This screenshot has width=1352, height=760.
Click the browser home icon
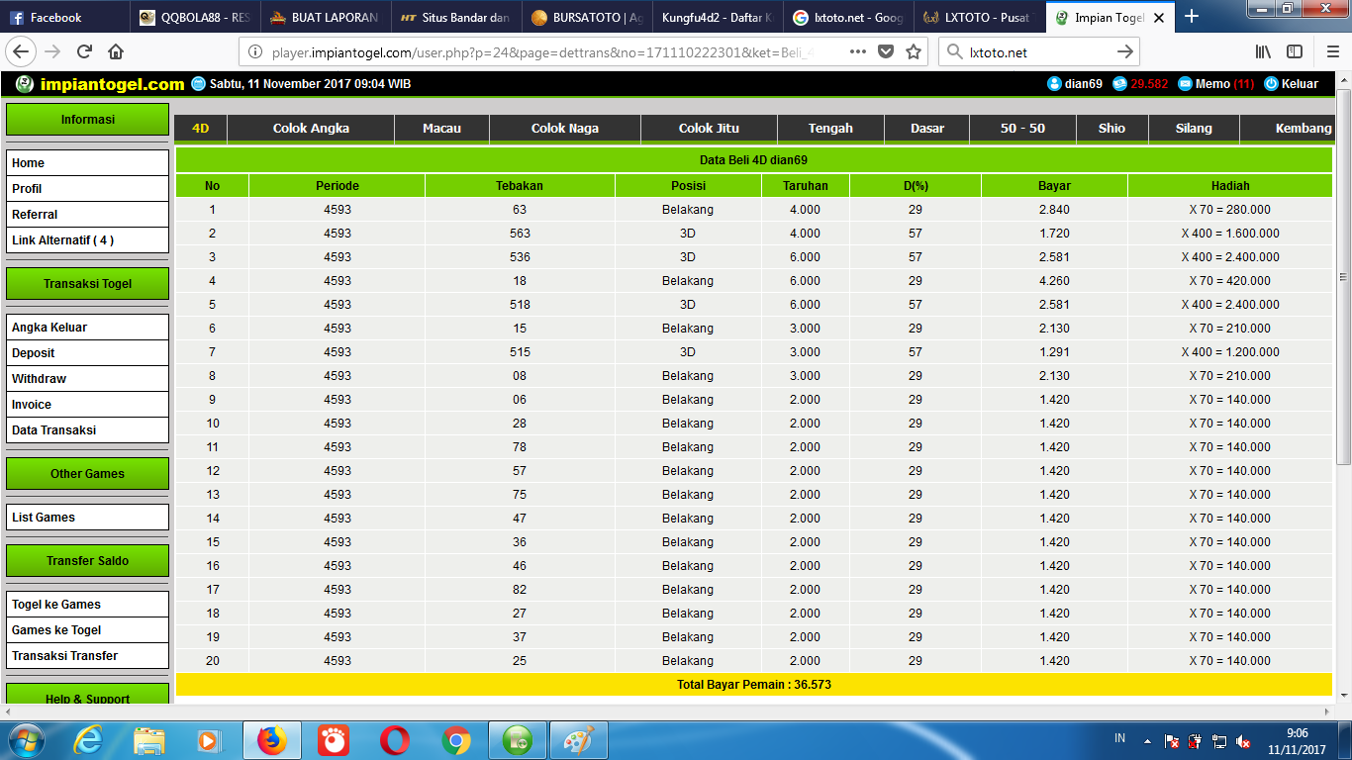116,51
